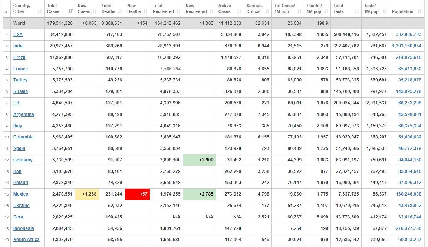Viewport: 428px width, 247px height.
Task: Select Brazil active cases 1,178,597
Action: 231,57
